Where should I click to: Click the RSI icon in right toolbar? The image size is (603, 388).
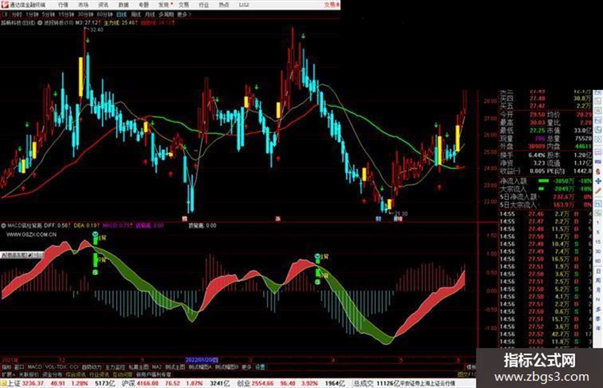(x=598, y=162)
